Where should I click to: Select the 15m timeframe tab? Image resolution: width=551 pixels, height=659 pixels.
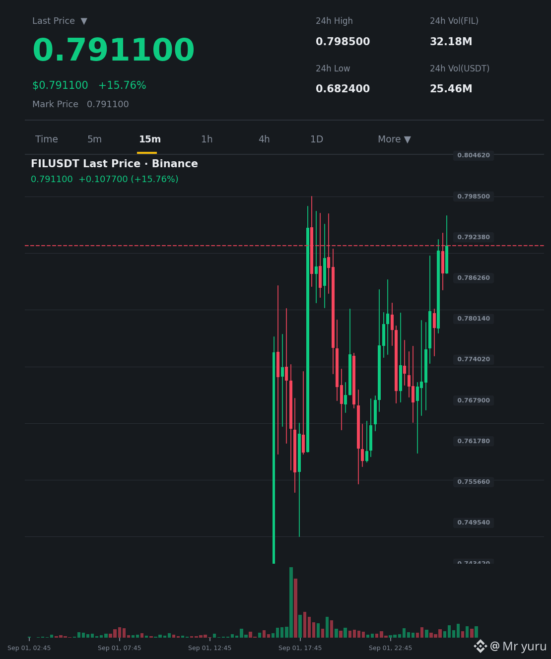click(149, 139)
